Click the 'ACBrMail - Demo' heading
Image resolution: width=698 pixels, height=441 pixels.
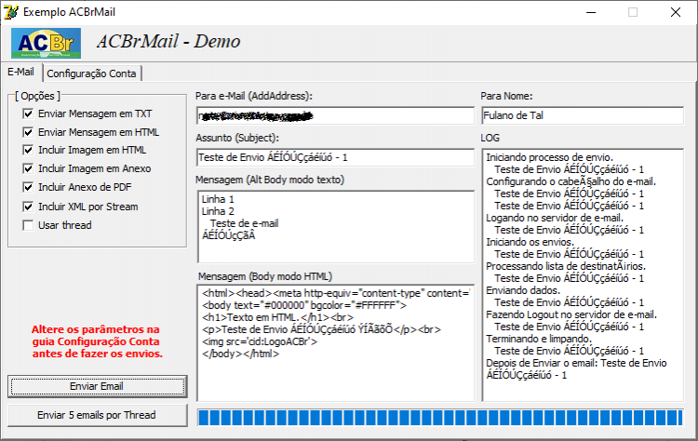point(168,41)
